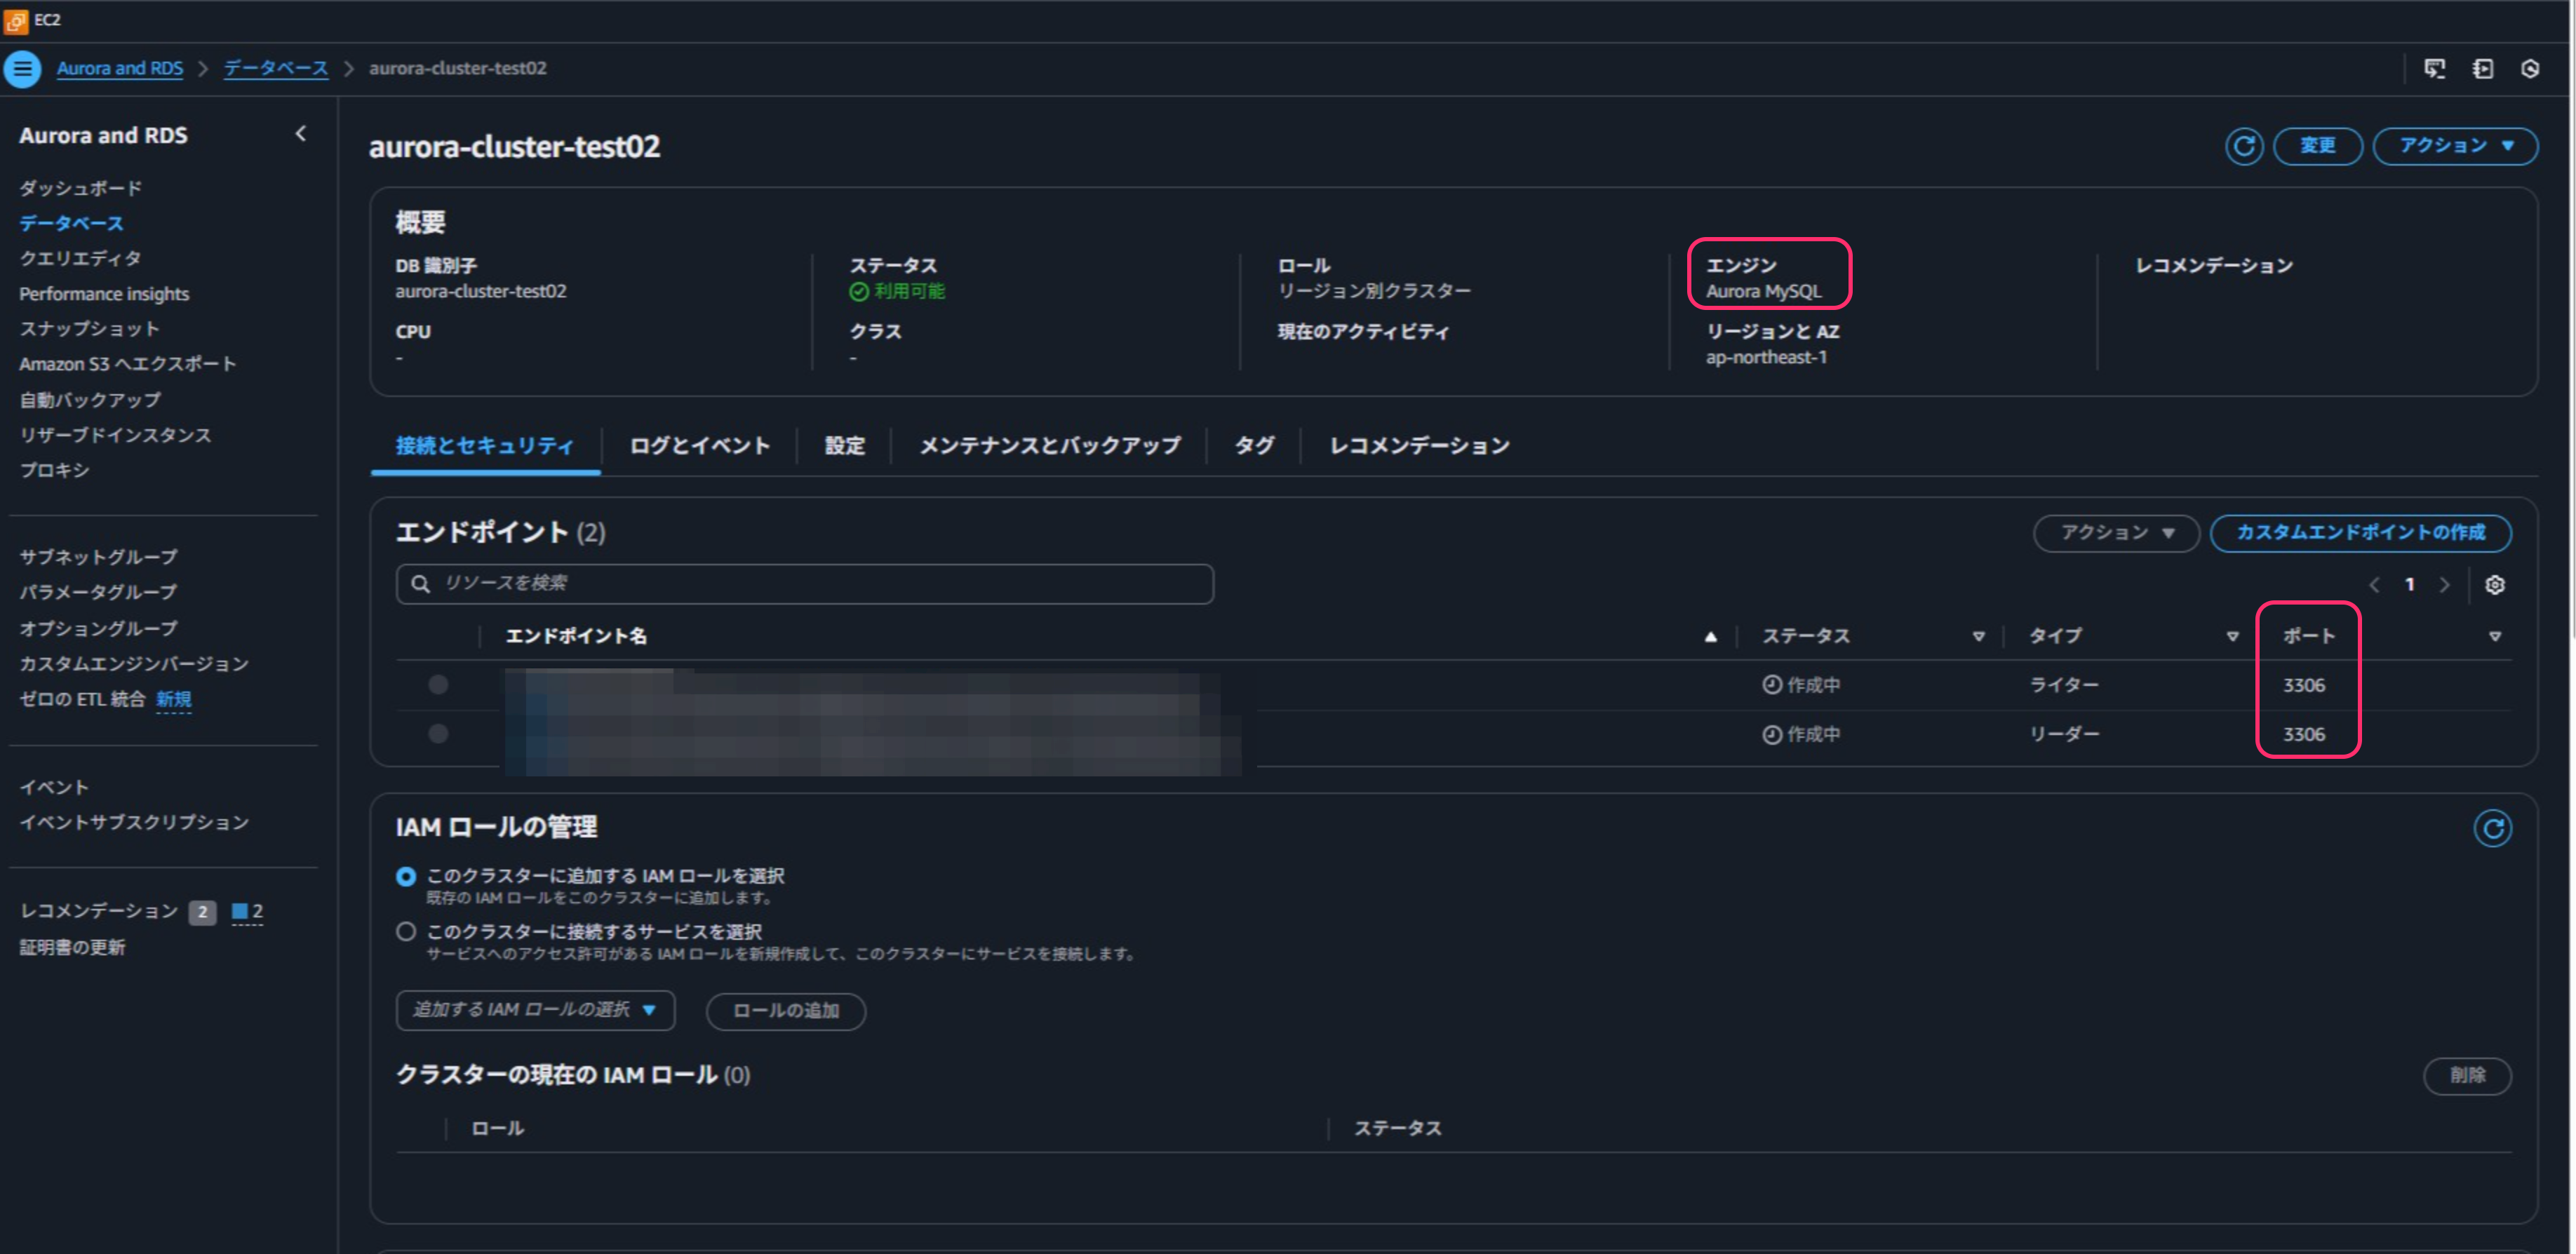Open the databases breadcrumb link
2576x1254 pixels.
pyautogui.click(x=275, y=69)
